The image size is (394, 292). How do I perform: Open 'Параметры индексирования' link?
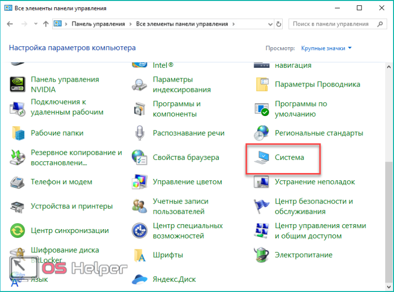pyautogui.click(x=182, y=84)
